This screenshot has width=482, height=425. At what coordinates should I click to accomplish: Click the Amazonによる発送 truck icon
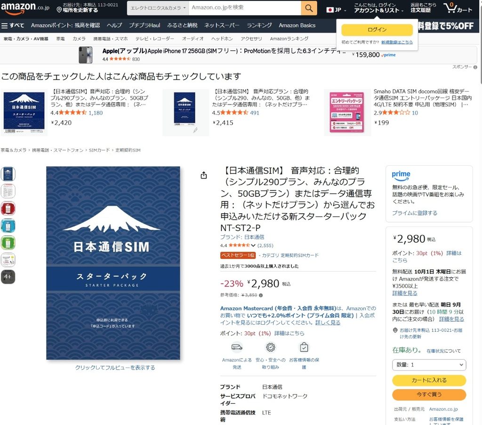click(x=237, y=347)
